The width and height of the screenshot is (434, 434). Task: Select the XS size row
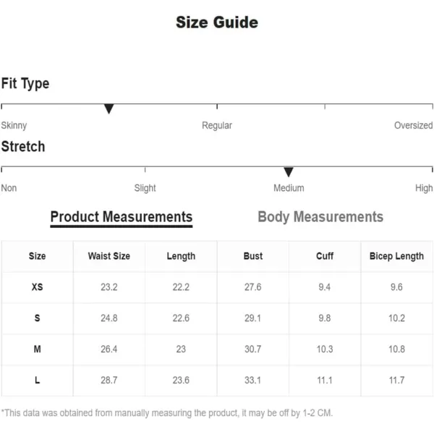click(x=217, y=287)
